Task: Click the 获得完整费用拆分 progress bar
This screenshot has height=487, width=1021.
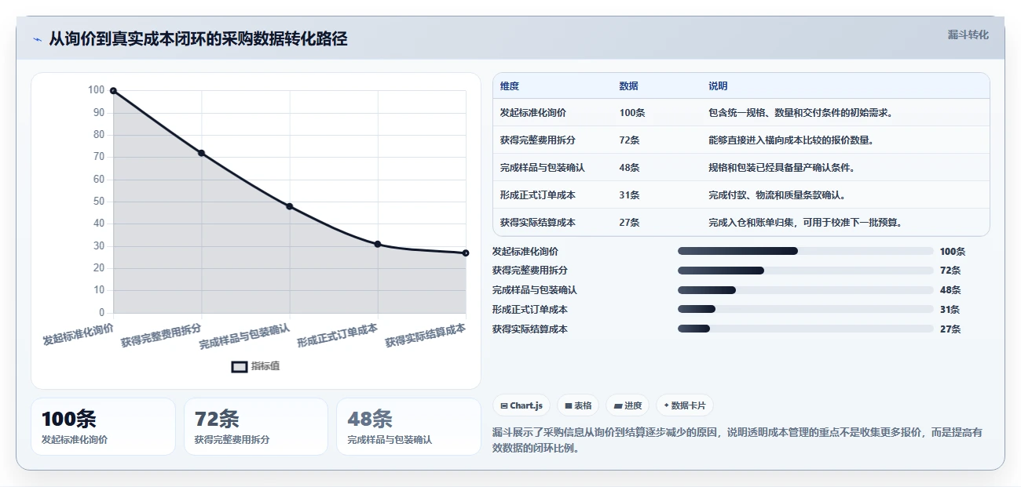Action: [805, 271]
